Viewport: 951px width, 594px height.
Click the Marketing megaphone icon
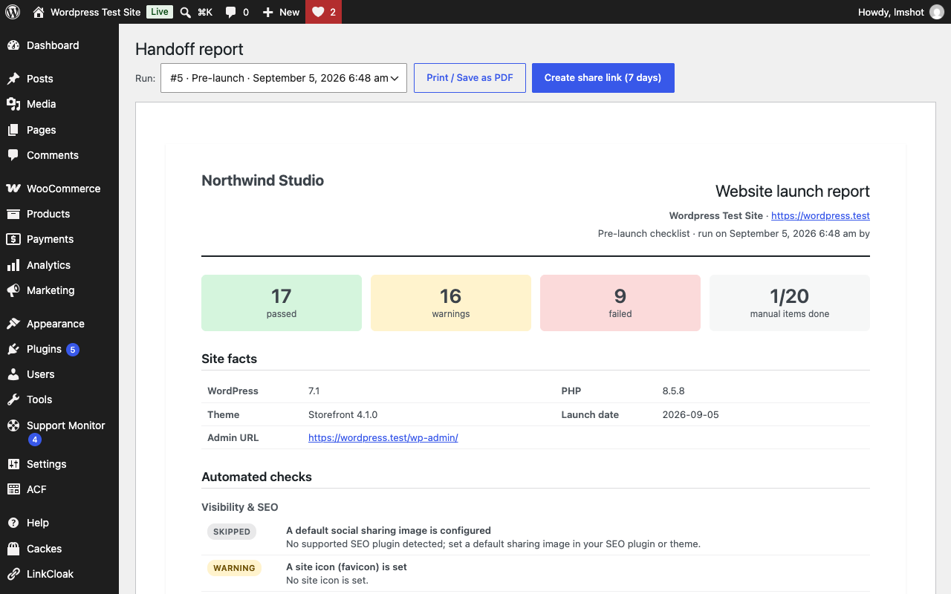(13, 290)
